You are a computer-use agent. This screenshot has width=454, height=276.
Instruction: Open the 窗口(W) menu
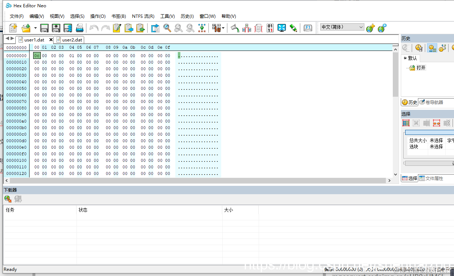pyautogui.click(x=208, y=16)
